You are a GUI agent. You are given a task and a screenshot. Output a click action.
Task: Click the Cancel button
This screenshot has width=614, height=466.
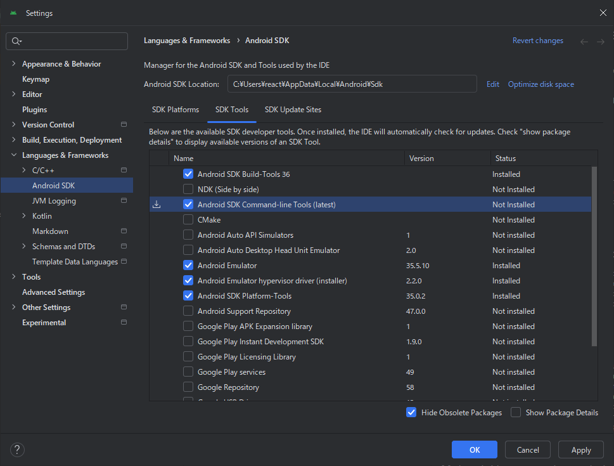(x=528, y=450)
